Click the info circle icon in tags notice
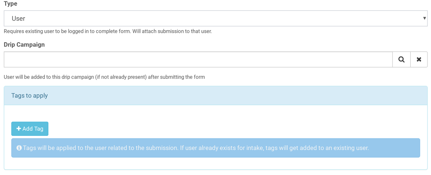This screenshot has width=431, height=175. pos(19,148)
